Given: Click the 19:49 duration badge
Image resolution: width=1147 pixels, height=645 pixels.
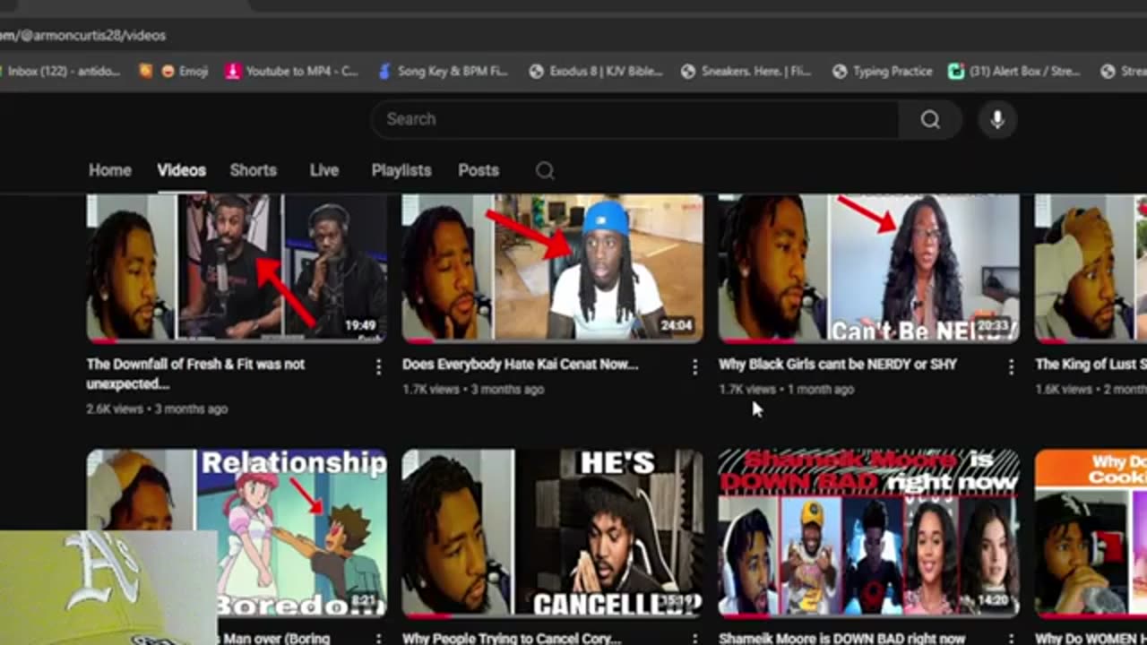Looking at the screenshot, I should 360,326.
